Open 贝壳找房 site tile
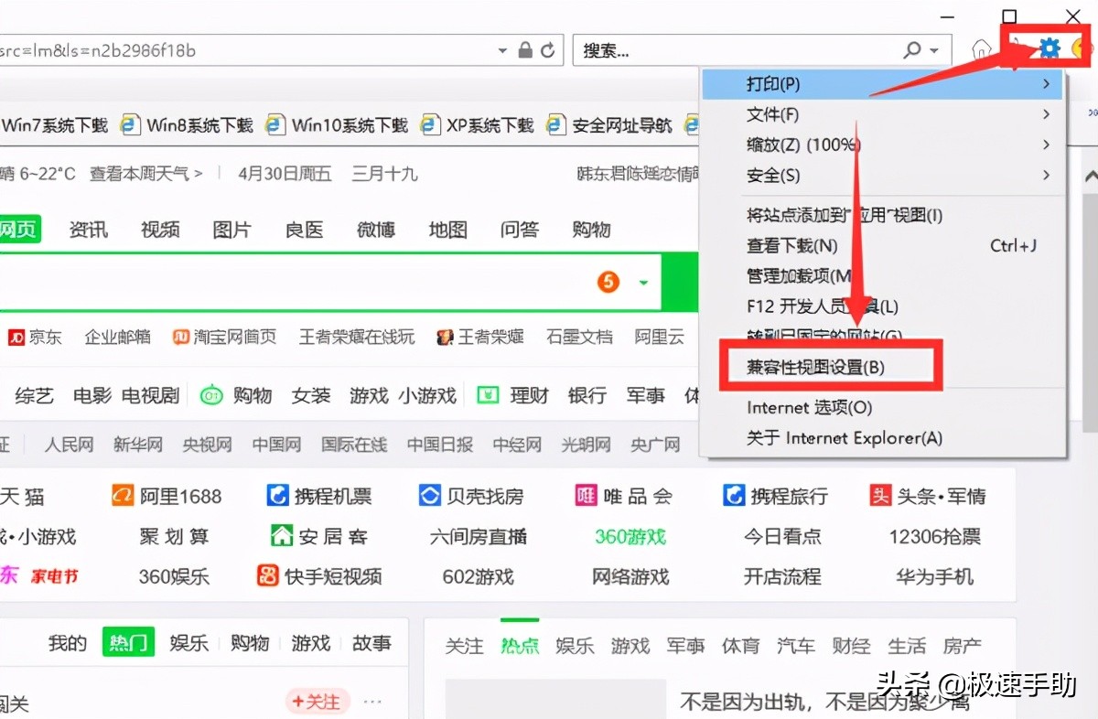Image resolution: width=1098 pixels, height=719 pixels. pos(471,497)
